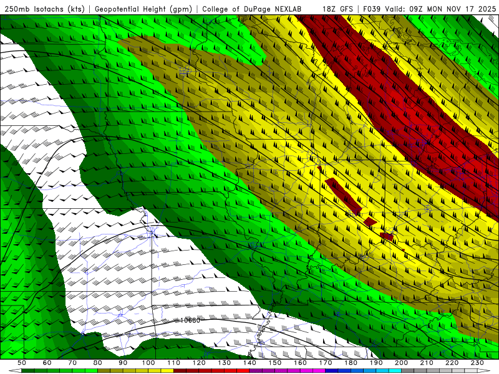Click the "200" legend value
499x374 pixels.
401,363
